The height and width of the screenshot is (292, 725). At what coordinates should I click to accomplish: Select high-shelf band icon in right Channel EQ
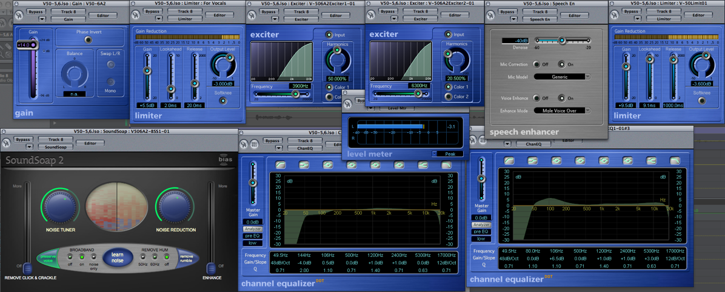(x=652, y=161)
